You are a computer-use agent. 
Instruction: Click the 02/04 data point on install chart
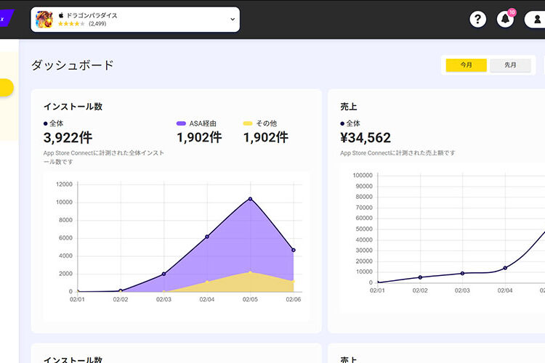coord(207,237)
